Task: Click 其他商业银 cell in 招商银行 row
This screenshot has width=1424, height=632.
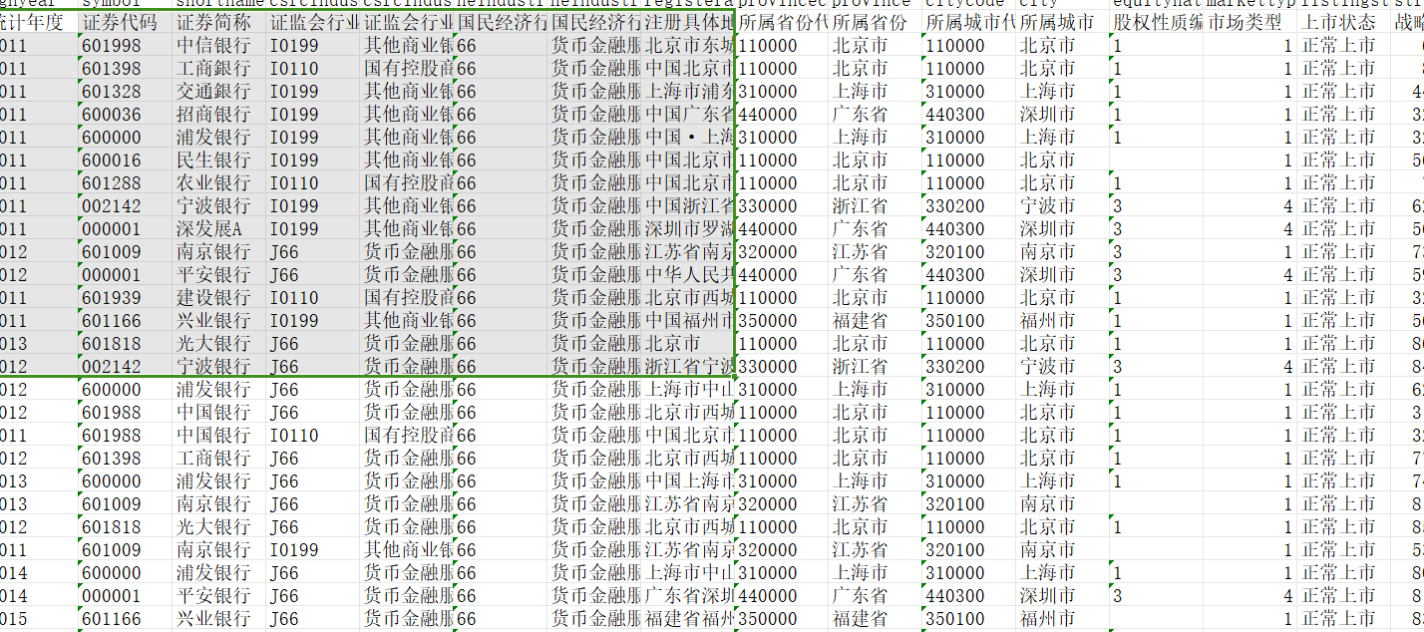Action: [x=407, y=114]
